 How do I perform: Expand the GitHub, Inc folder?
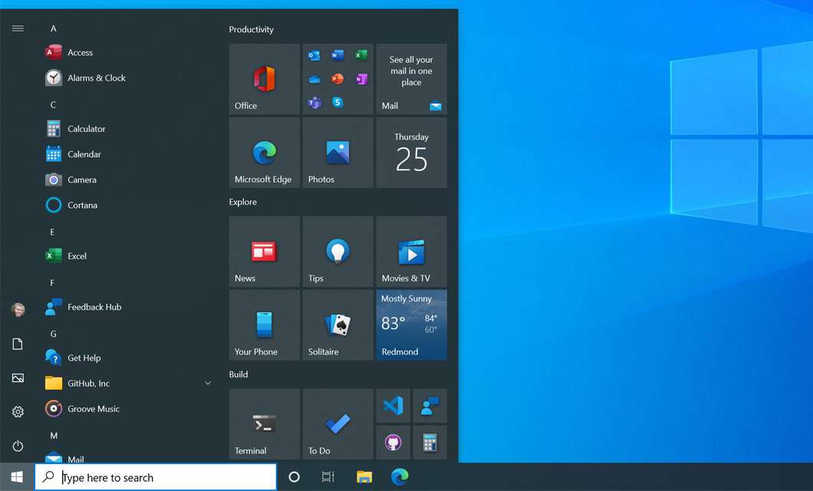(x=208, y=384)
